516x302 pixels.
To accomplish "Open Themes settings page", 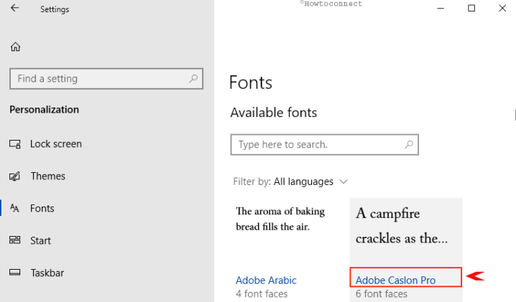I will pyautogui.click(x=47, y=176).
